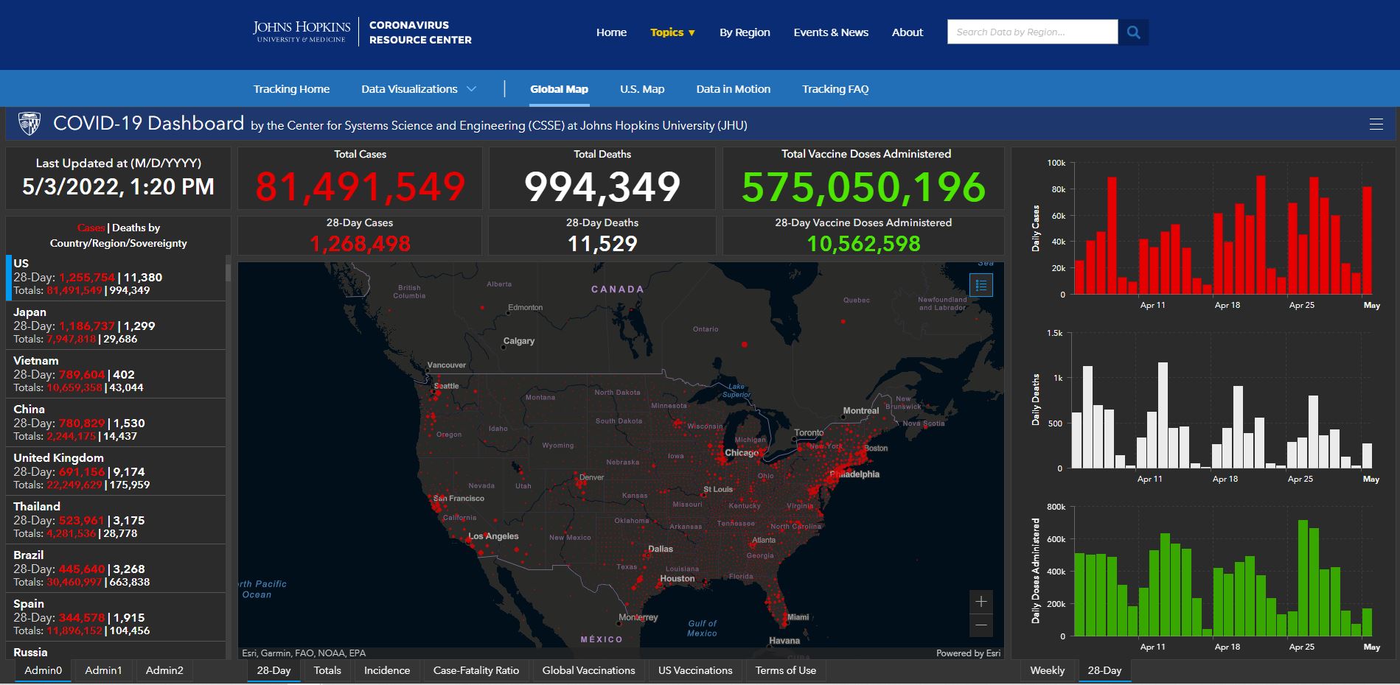Select US in the country list
The height and width of the screenshot is (685, 1400).
pos(116,277)
